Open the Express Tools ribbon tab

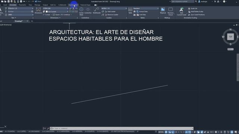[73, 5]
